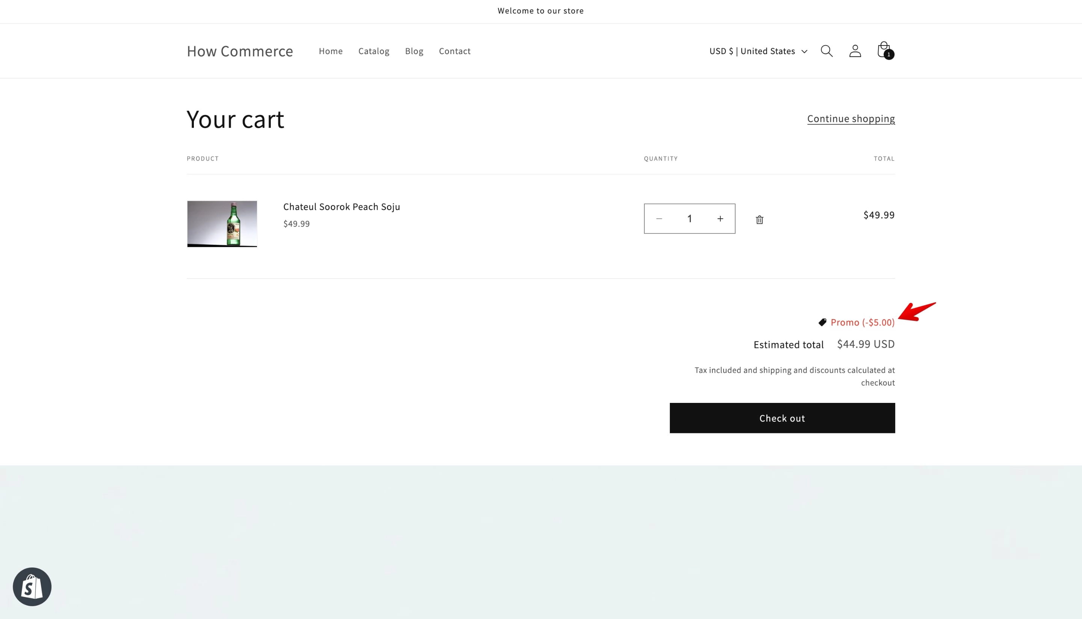
Task: Open the search magnifier icon
Action: [x=827, y=51]
